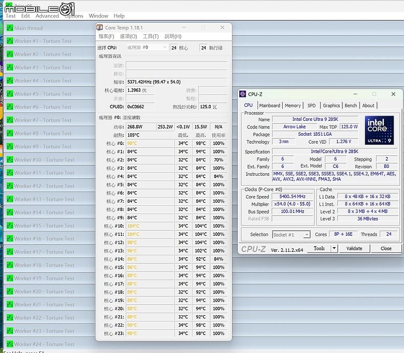Open the Advanced menu in Prime95
The image size is (404, 353).
[x=47, y=16]
